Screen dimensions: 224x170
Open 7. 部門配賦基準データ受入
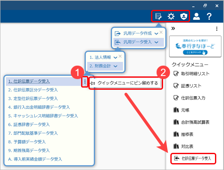point(33,133)
